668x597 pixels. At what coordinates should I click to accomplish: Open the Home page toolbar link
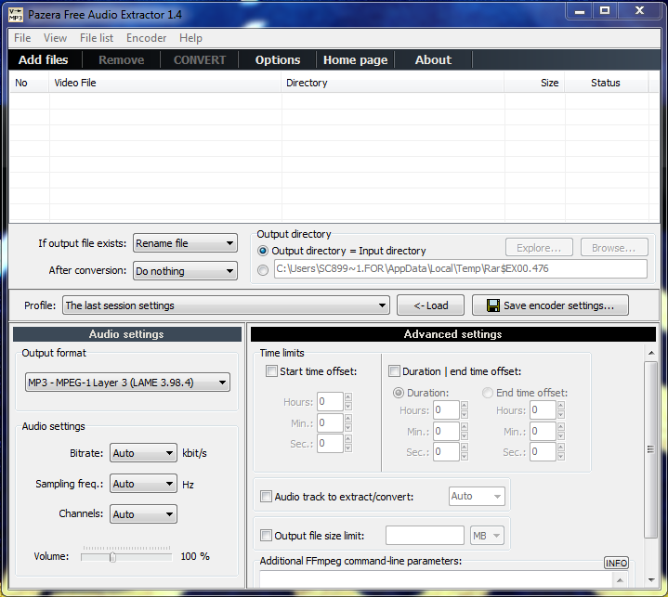(x=355, y=59)
